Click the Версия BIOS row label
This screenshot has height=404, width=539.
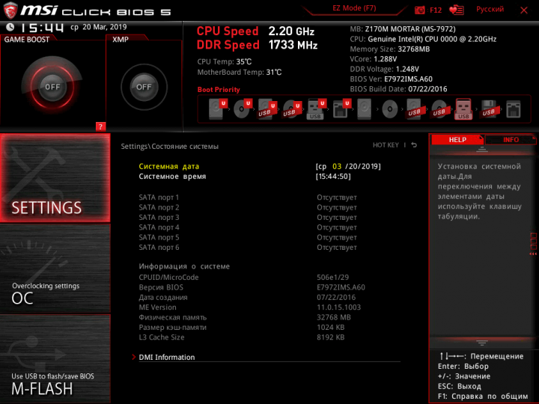(161, 287)
